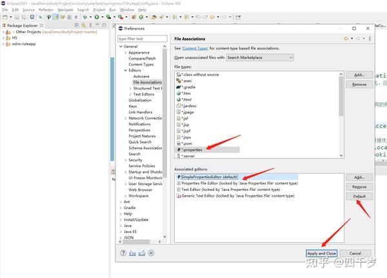Expand the Java preferences node
Viewport: 387px width, 278px height.
tap(121, 226)
